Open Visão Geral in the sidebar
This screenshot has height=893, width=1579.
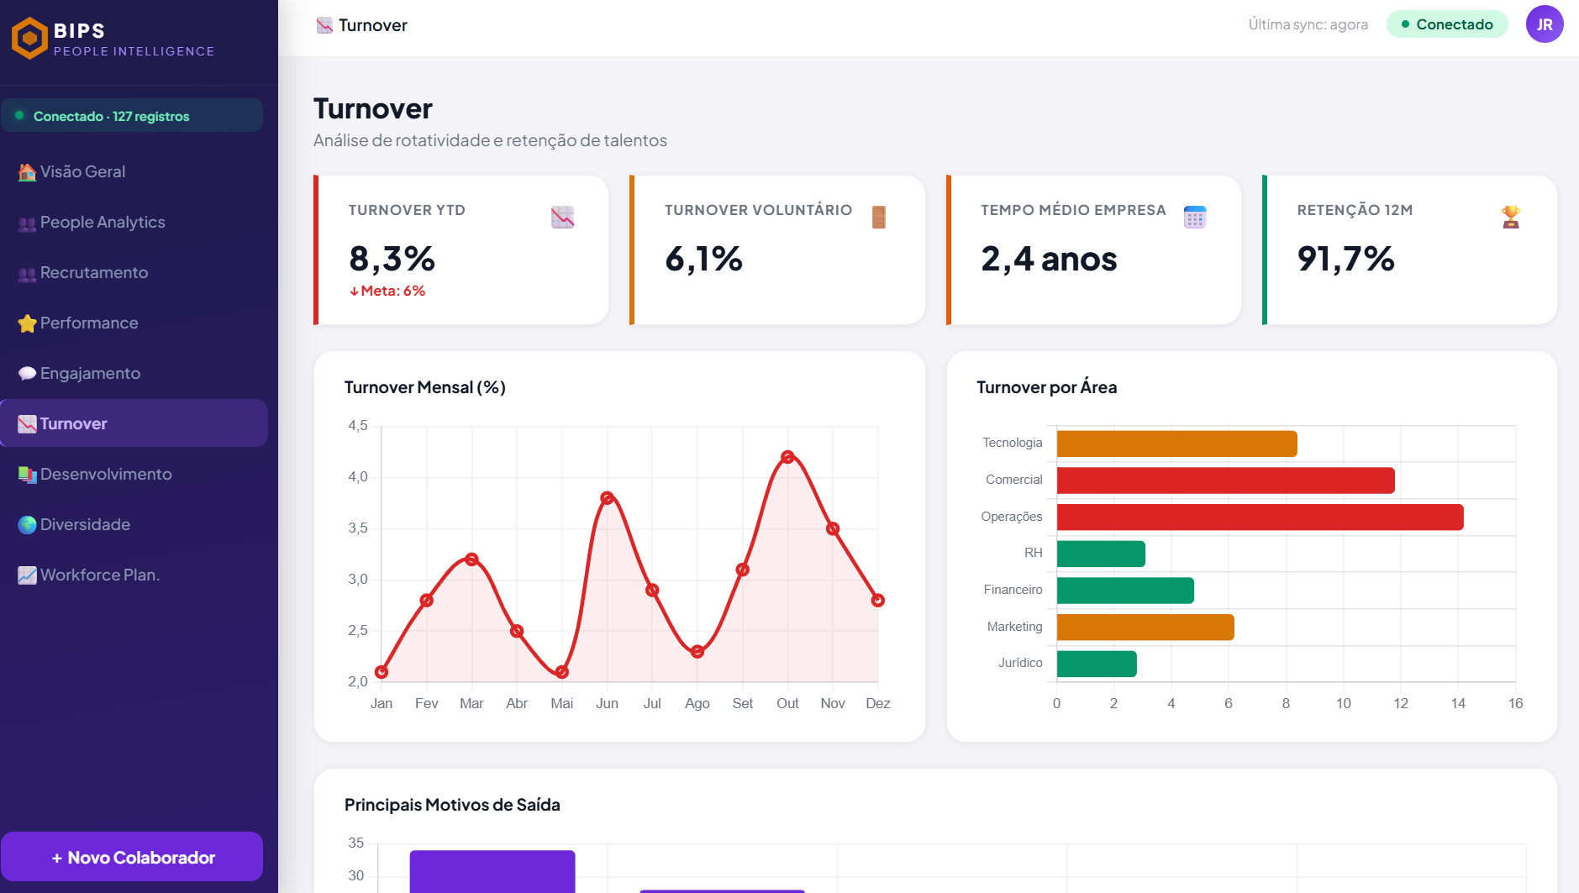(x=134, y=171)
